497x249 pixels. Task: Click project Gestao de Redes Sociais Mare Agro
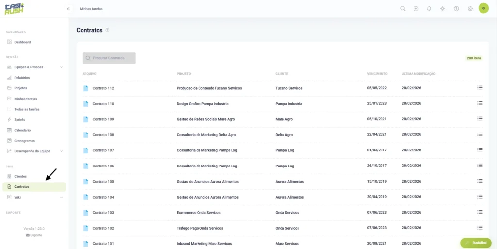[206, 119]
